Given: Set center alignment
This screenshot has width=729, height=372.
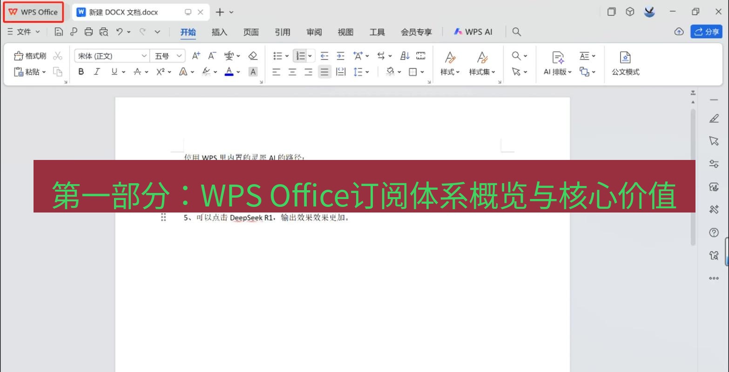Looking at the screenshot, I should tap(292, 72).
